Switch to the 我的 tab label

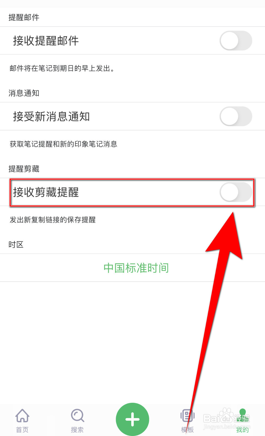tap(242, 430)
